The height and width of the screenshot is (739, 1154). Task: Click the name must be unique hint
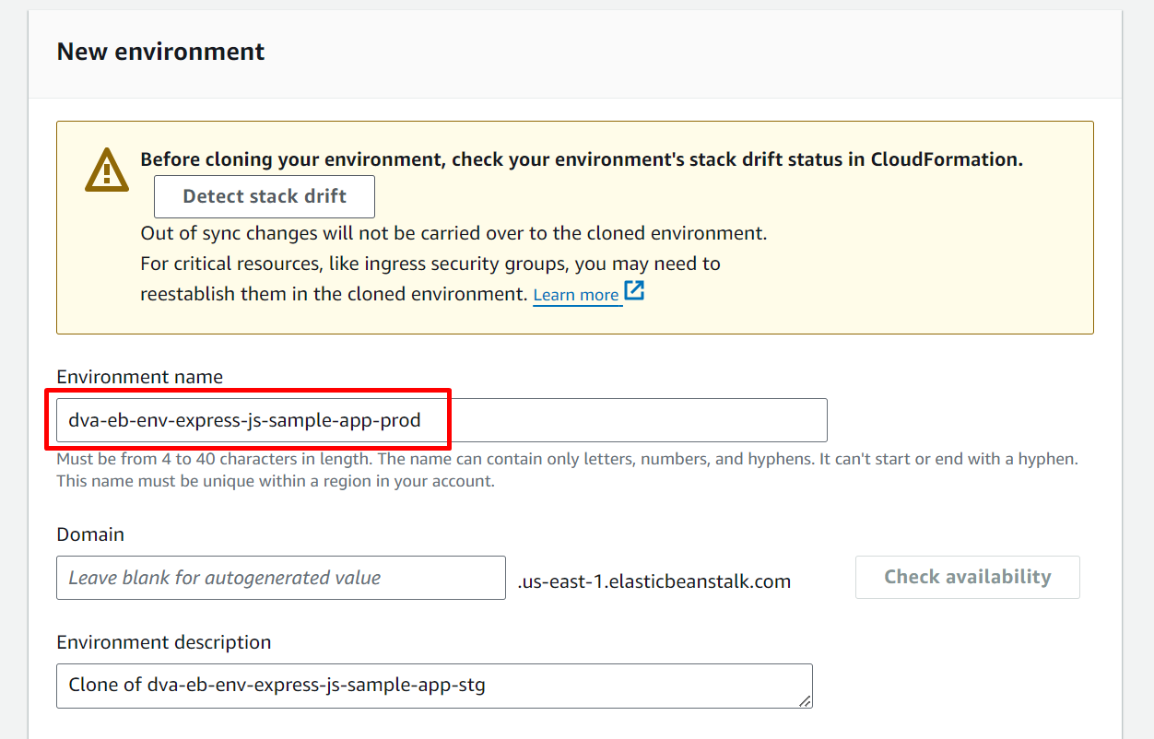tap(276, 481)
